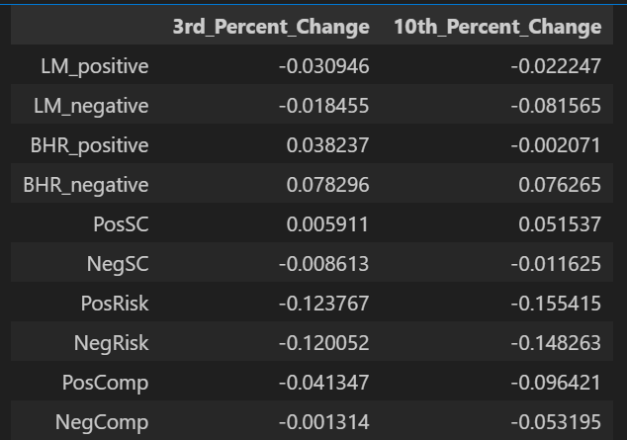627x440 pixels.
Task: Select the LM_positive row label
Action: tap(95, 66)
